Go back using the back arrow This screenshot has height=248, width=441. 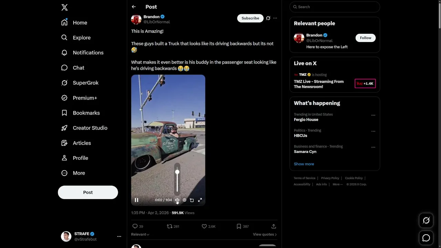(134, 7)
